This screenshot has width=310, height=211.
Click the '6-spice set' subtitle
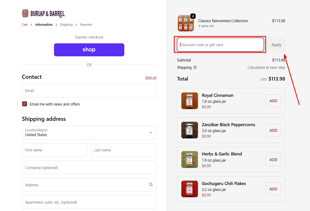pyautogui.click(x=206, y=26)
